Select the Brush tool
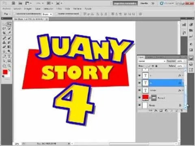This screenshot has width=195, height=146. pos(9,38)
